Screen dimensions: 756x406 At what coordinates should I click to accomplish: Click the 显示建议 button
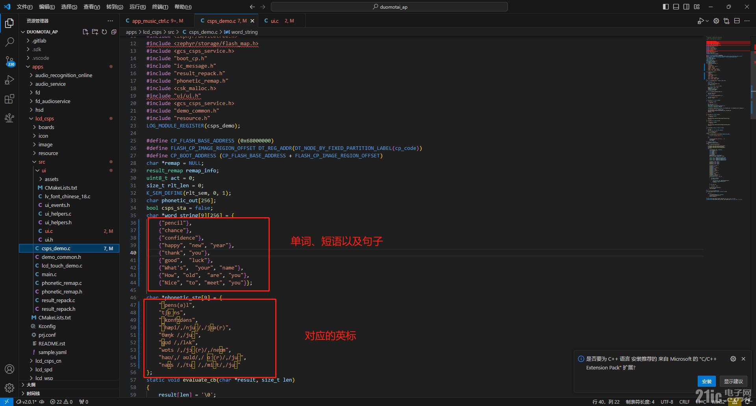pos(734,381)
